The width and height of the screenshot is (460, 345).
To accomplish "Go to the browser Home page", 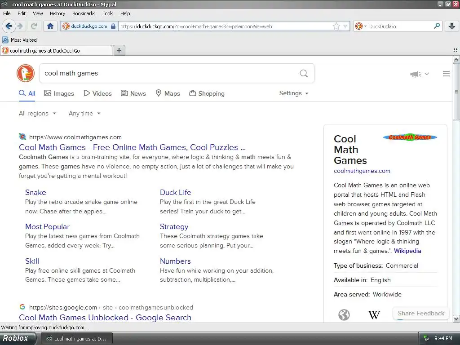I will tap(50, 26).
